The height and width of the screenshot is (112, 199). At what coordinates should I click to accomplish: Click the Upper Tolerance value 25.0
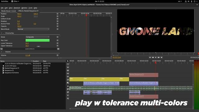point(27,46)
